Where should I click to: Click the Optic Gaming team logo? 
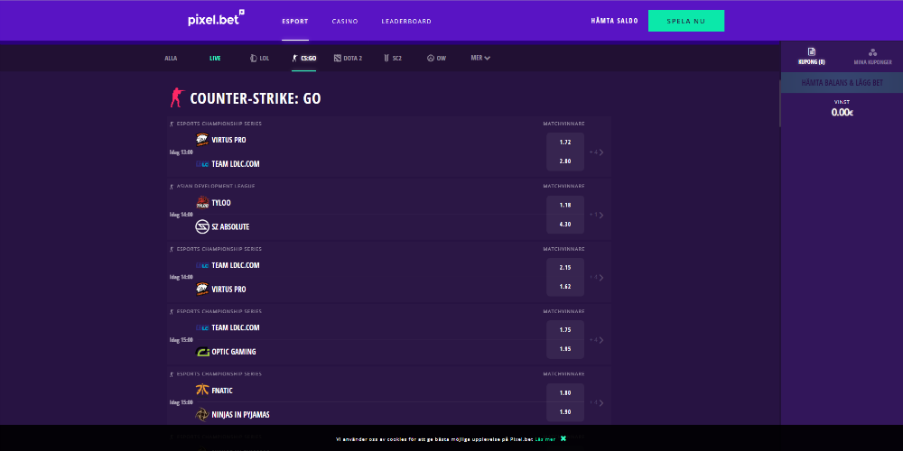click(202, 352)
